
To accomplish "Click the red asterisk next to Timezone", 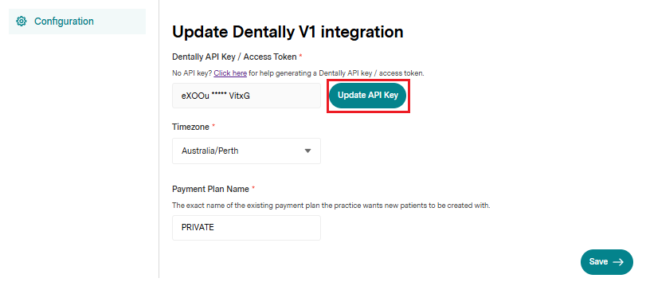I will (213, 127).
